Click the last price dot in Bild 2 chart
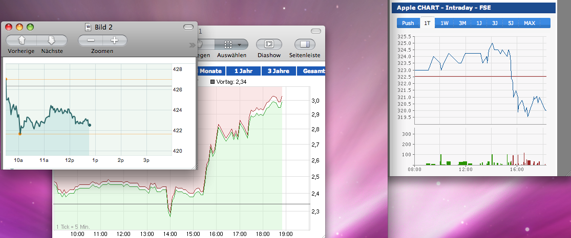Viewport: 571px width, 238px height. (90, 125)
